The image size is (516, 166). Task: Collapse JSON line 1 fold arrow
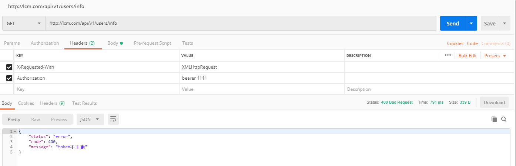[15, 132]
